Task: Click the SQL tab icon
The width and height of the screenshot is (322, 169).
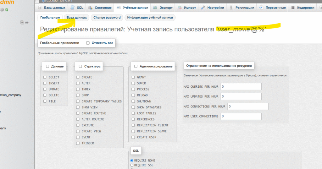Action: (72, 8)
